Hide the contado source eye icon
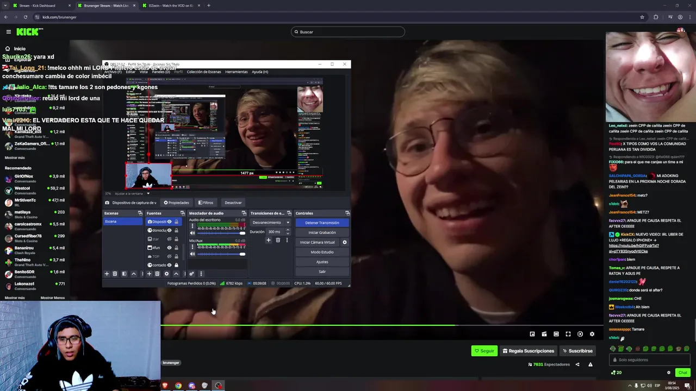This screenshot has height=391, width=696. tap(169, 265)
